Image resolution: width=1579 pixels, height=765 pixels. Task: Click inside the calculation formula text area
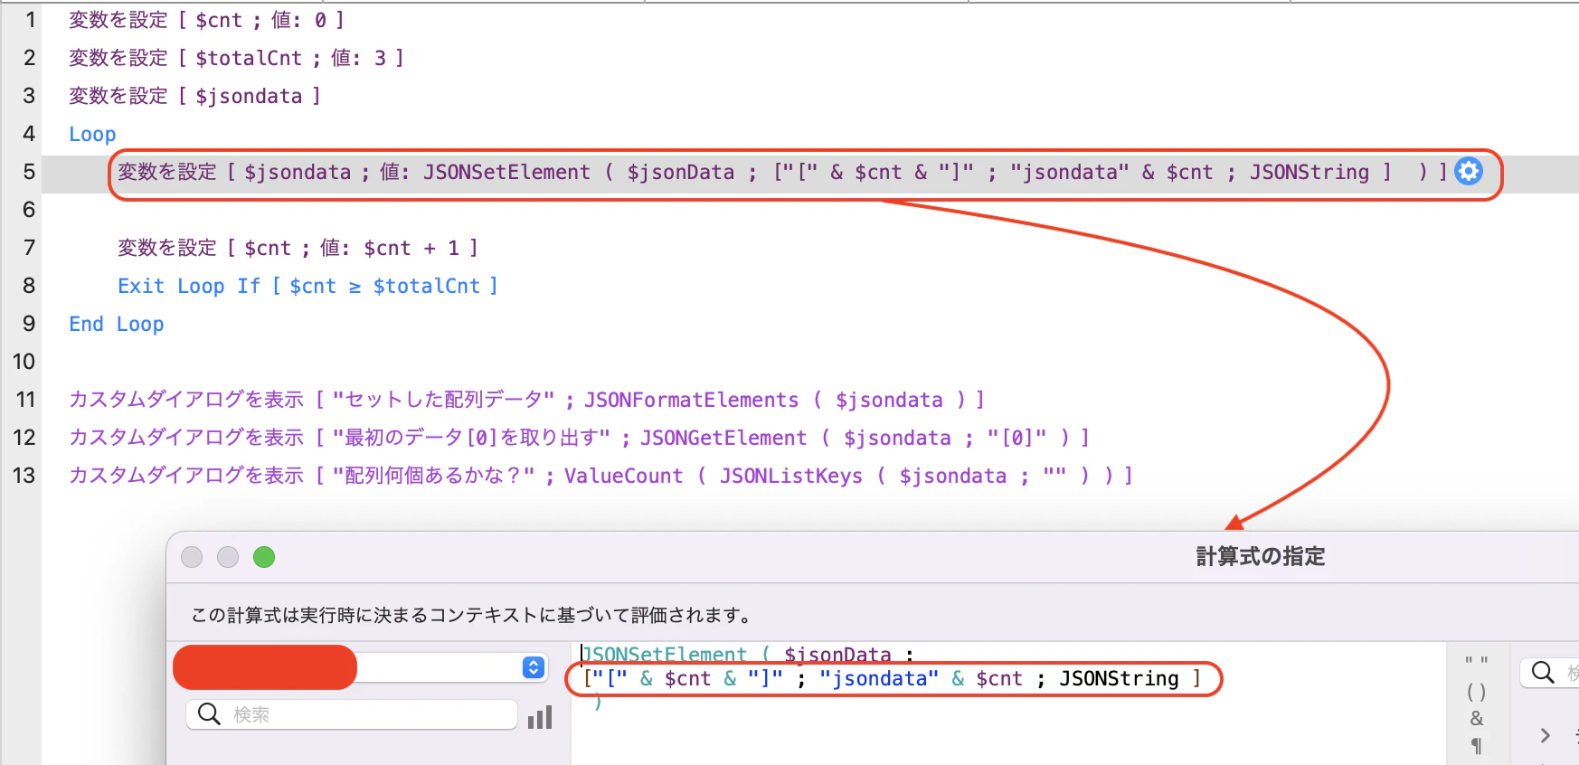1007,705
